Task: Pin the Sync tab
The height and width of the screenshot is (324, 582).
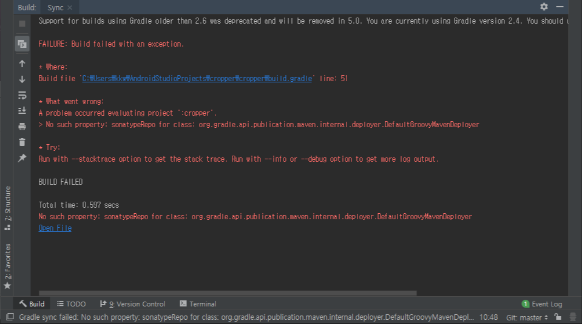Action: pos(22,158)
